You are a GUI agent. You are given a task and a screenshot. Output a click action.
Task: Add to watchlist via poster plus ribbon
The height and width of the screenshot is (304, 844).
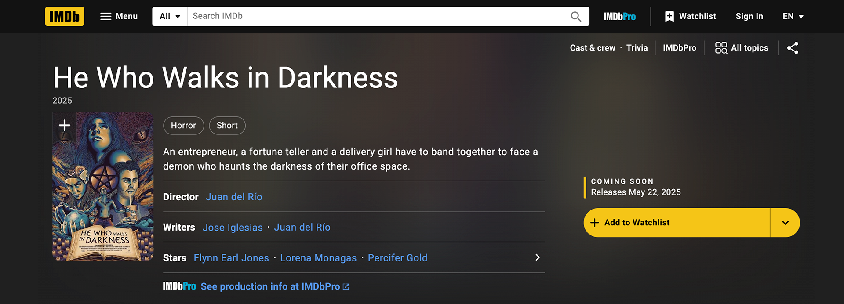click(65, 125)
